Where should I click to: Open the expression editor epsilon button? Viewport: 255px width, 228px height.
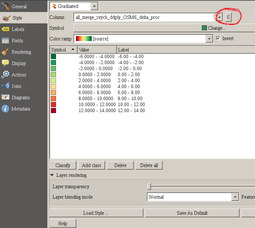tap(228, 17)
